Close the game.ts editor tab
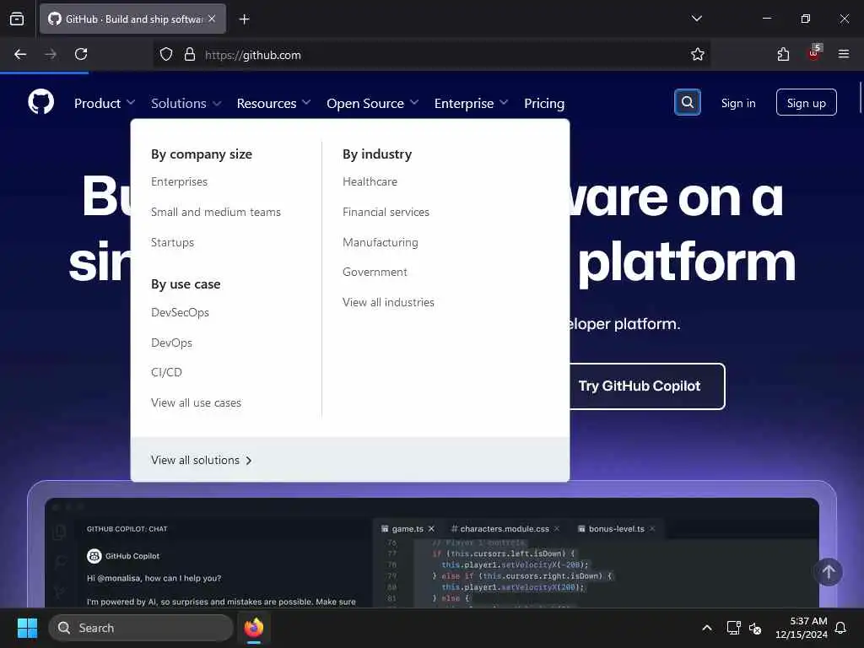 (x=431, y=528)
